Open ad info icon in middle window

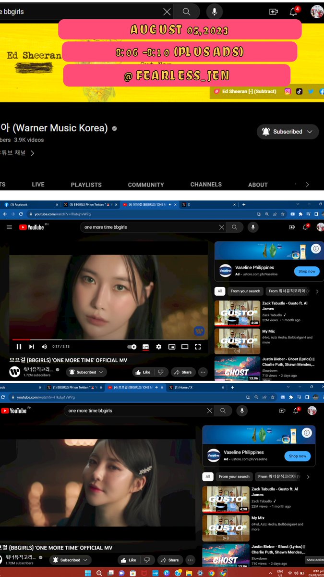pos(316,249)
